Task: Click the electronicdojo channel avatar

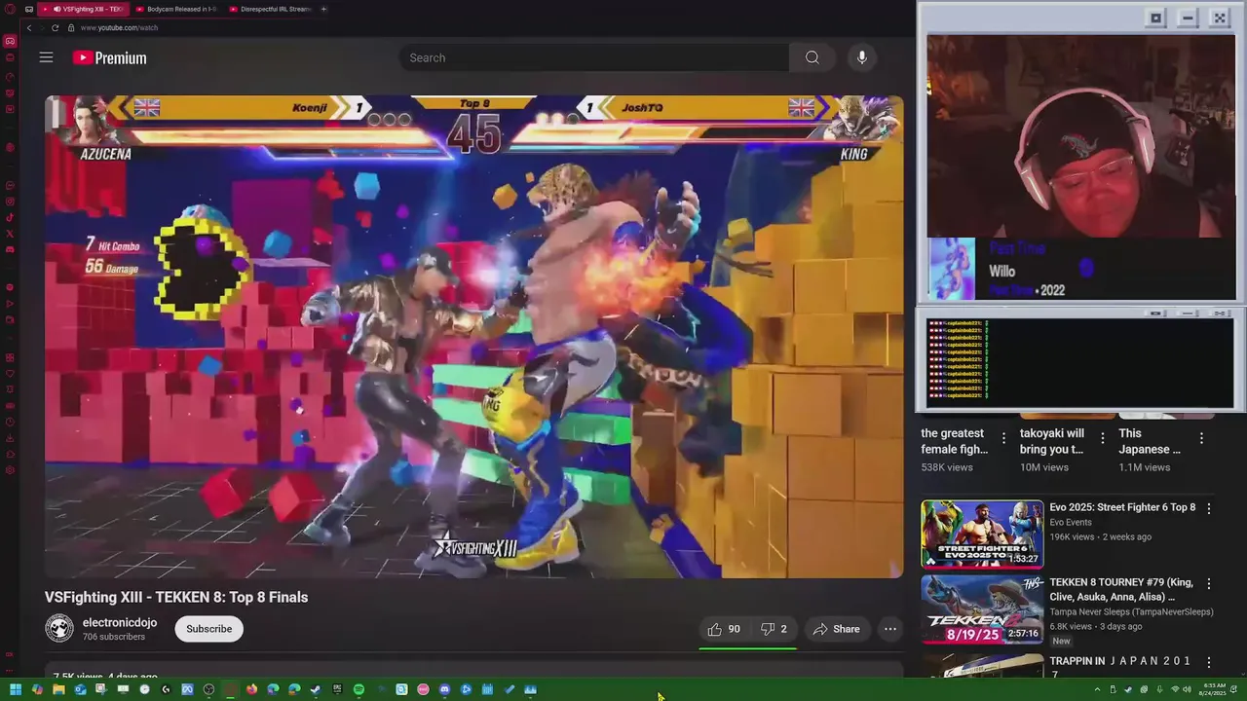Action: click(59, 629)
